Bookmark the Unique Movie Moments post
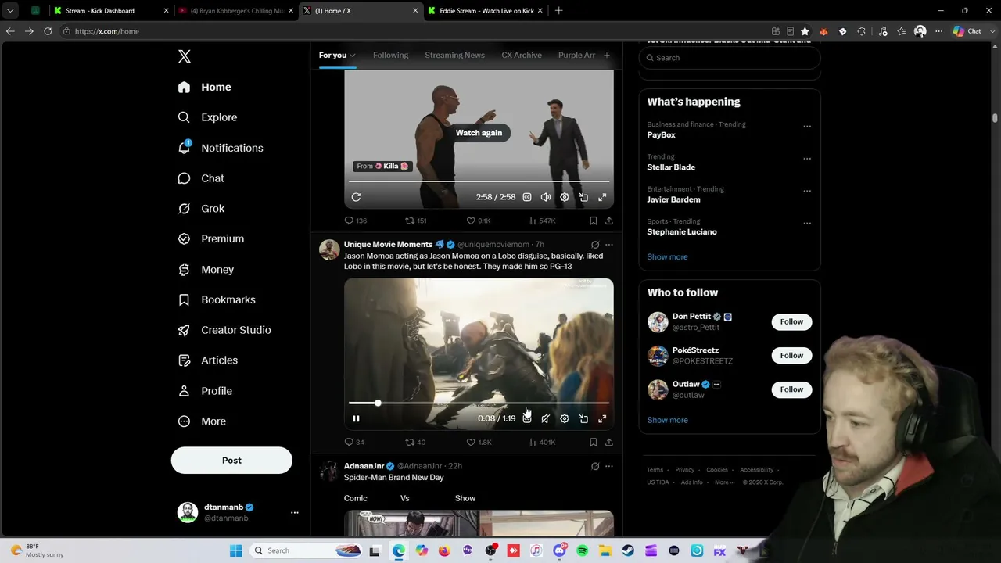This screenshot has width=1001, height=563. point(594,443)
